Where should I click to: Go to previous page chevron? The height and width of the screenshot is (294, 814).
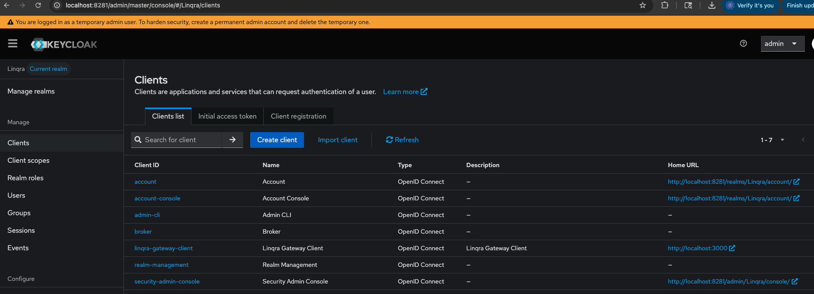tap(803, 140)
